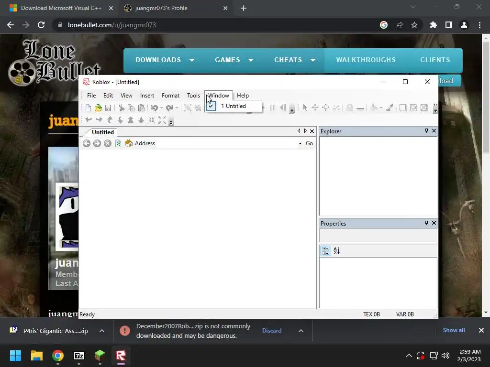Select the eyedropper dropper tool
This screenshot has width=490, height=367.
click(x=390, y=108)
